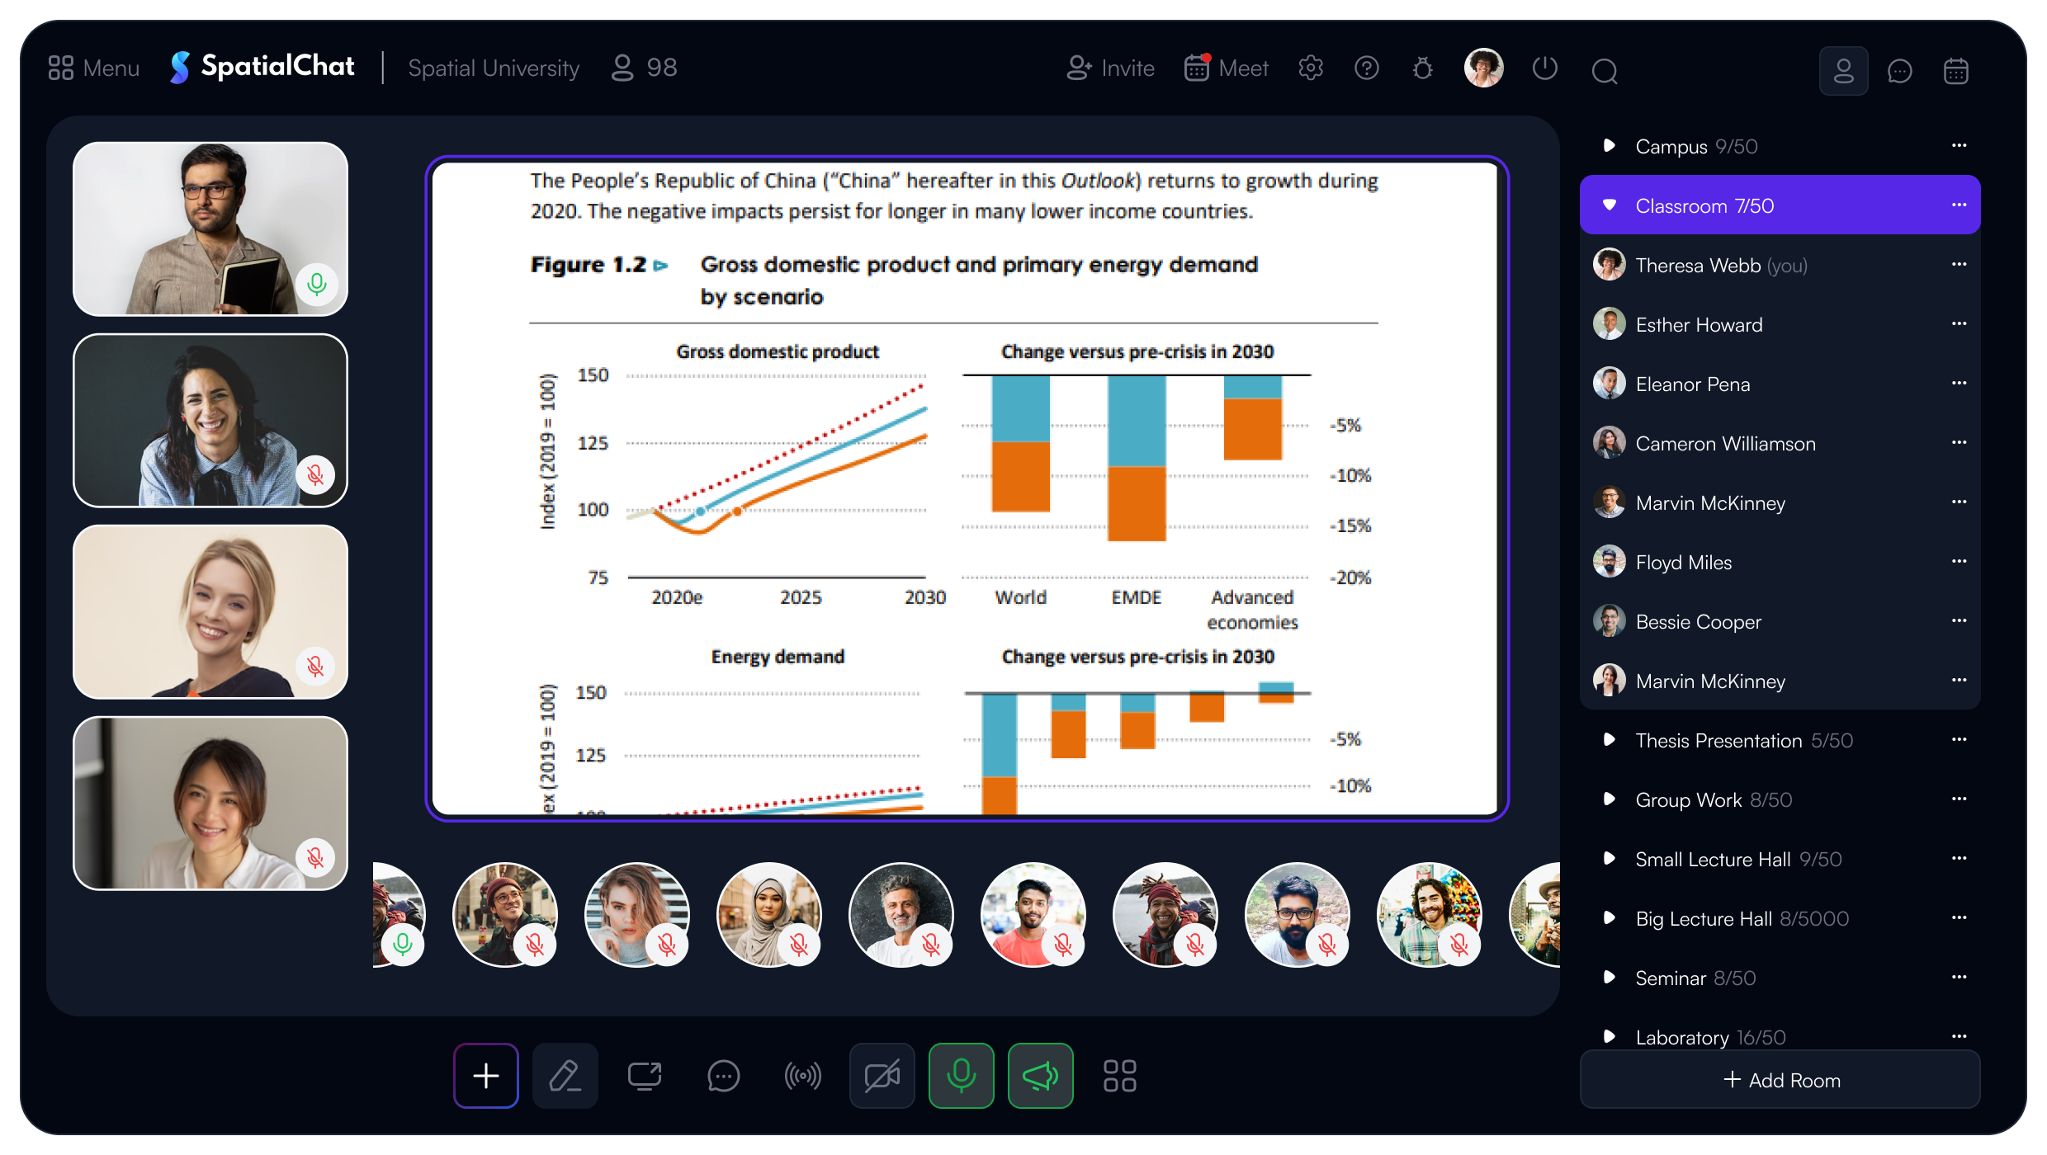Select the video tile of man with glasses
This screenshot has width=2047, height=1155.
210,229
